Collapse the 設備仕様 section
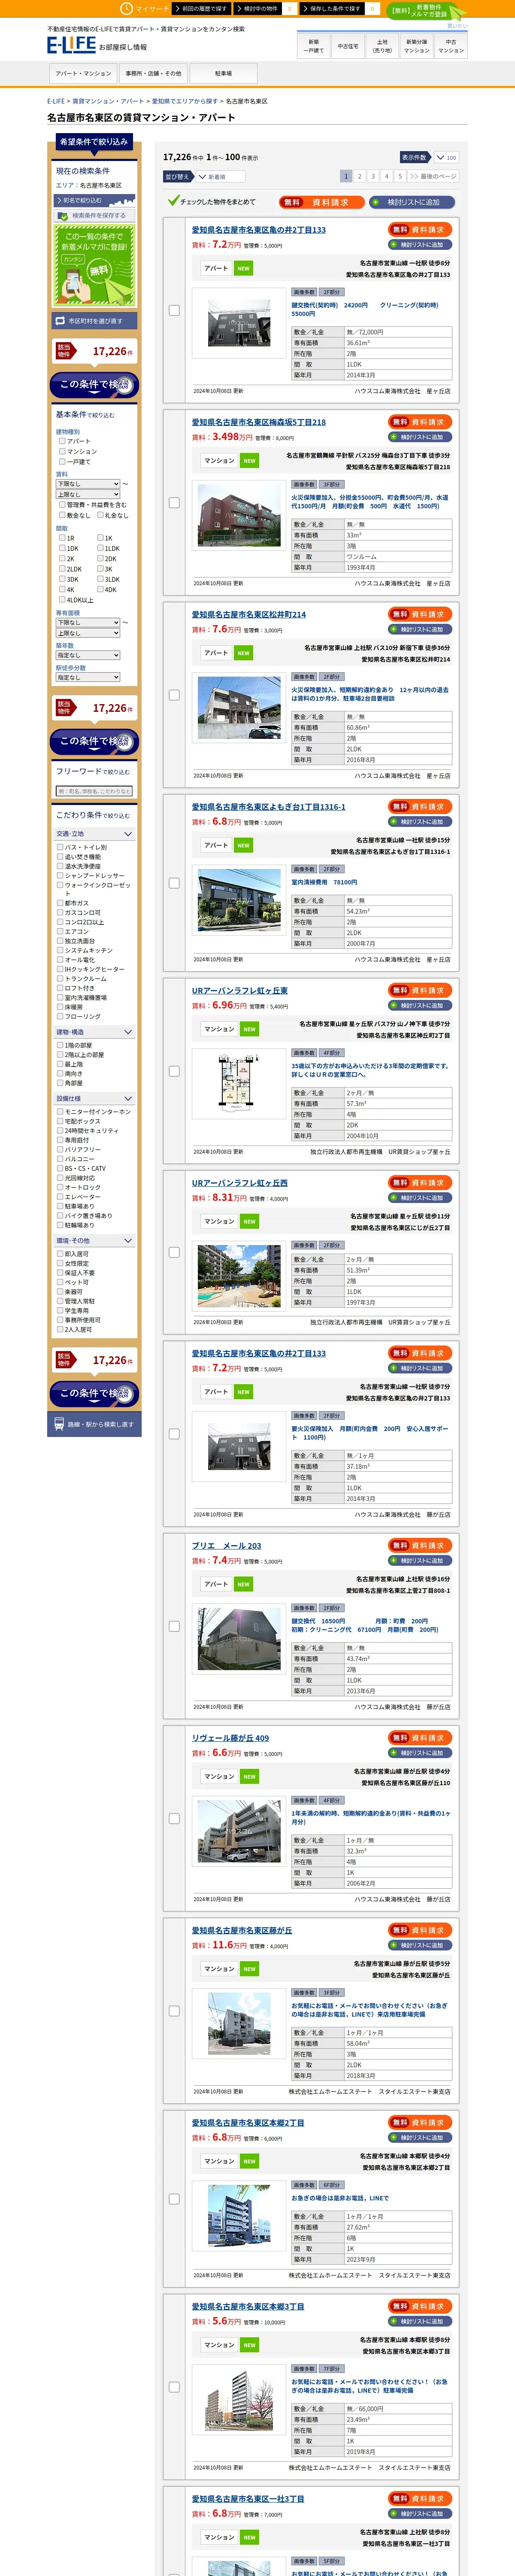Viewport: 515px width, 2576px height. 95,1098
